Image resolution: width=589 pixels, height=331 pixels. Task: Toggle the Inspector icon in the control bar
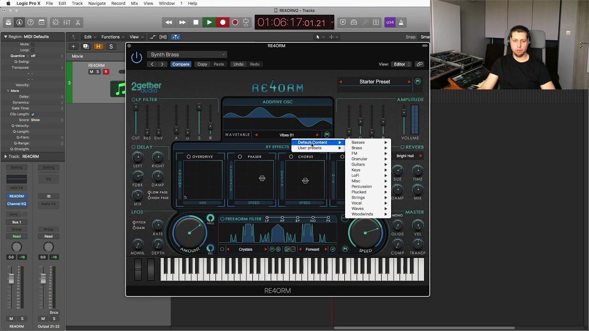pos(19,22)
